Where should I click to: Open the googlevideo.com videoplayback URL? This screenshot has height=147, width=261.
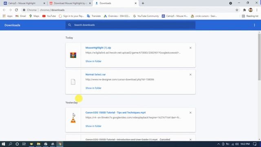(133, 118)
